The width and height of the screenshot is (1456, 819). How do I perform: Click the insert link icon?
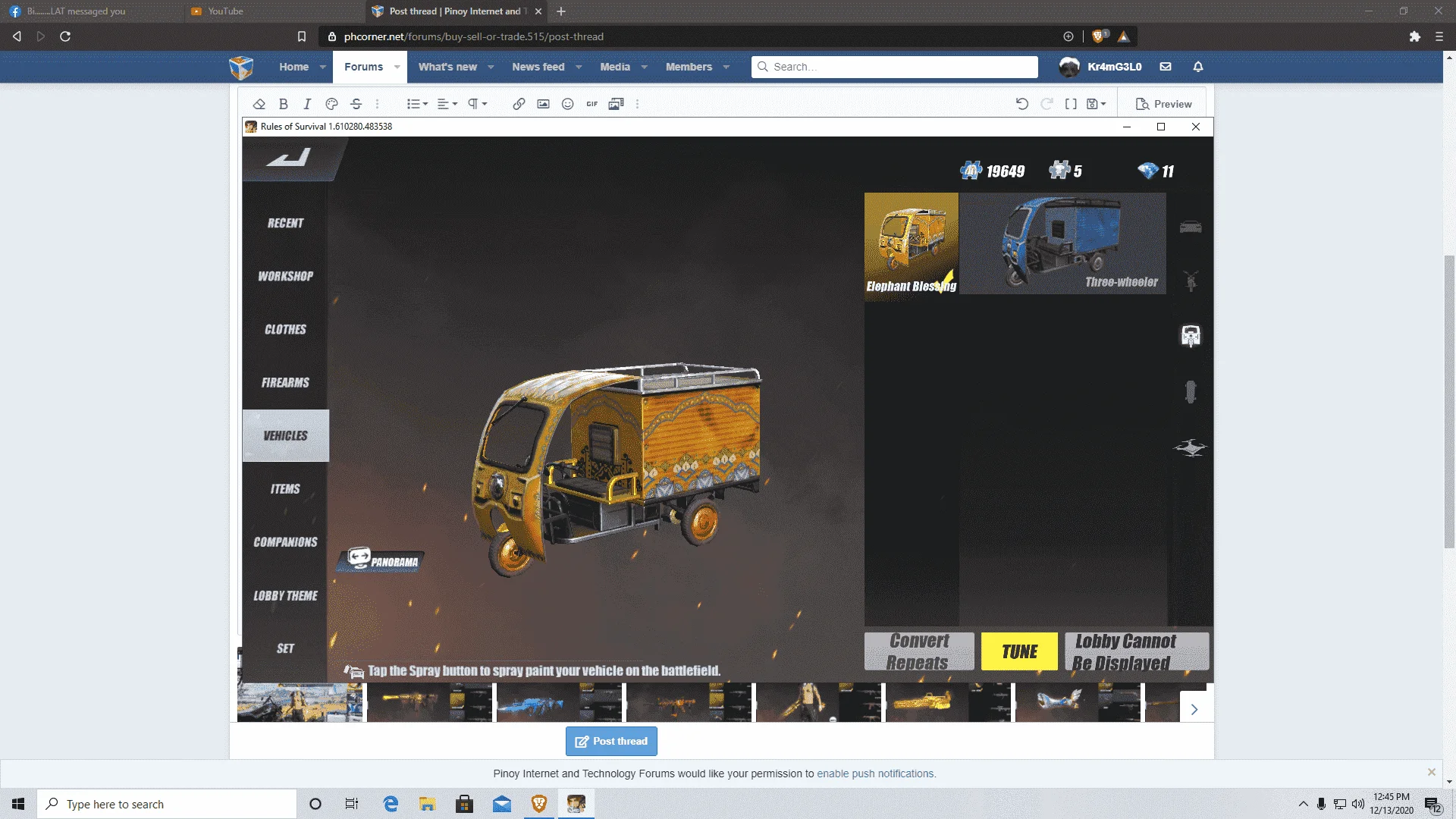tap(519, 104)
